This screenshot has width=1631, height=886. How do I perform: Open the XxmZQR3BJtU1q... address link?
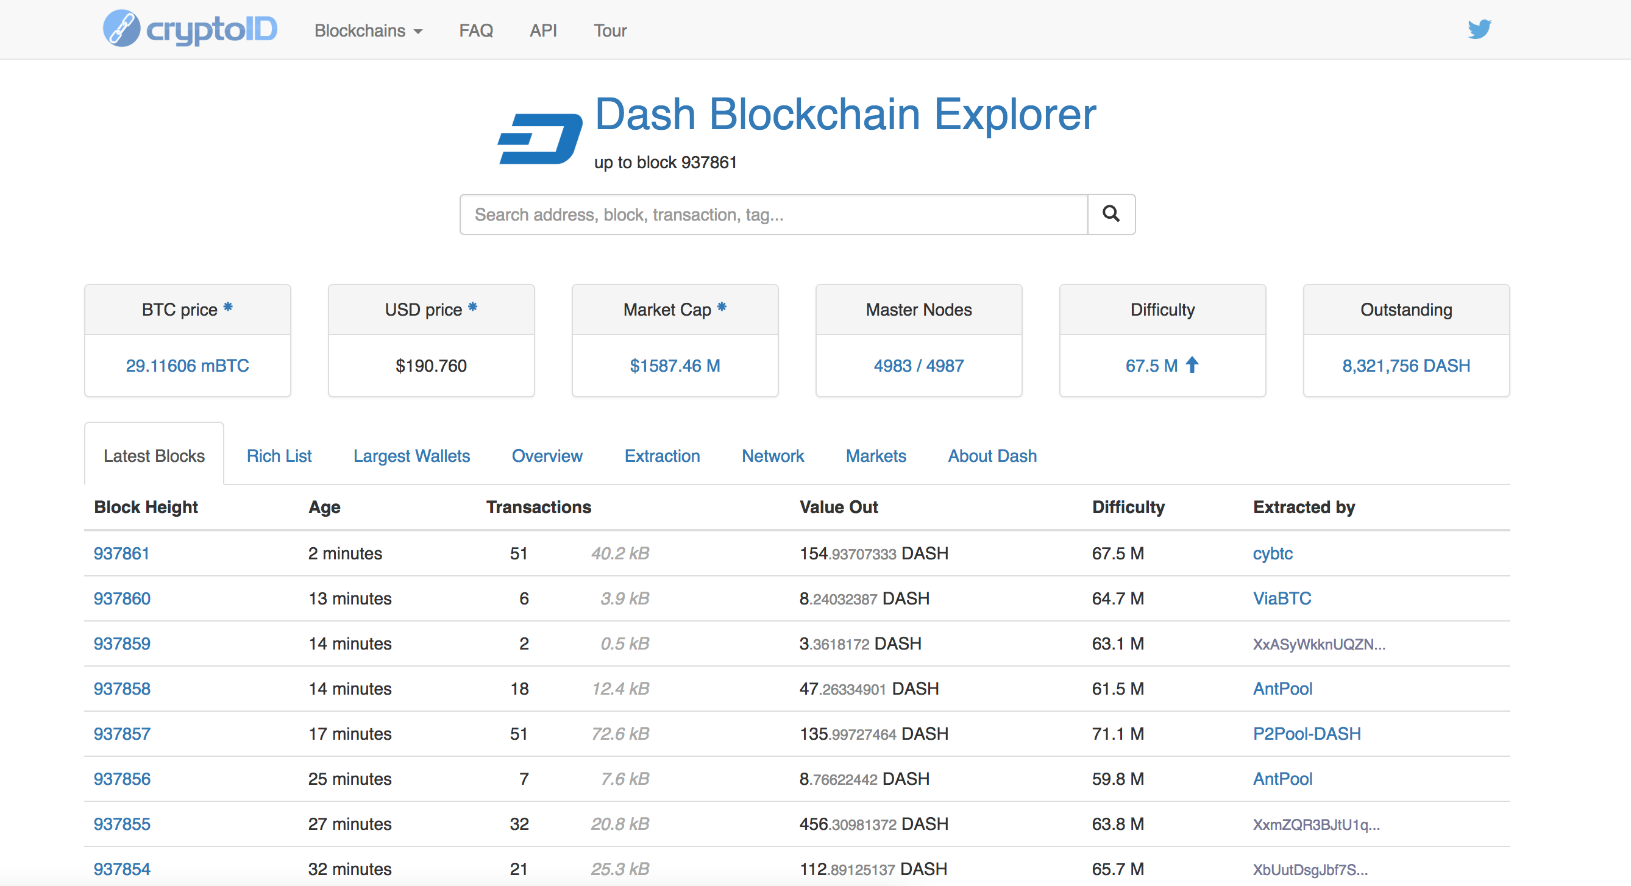(1317, 824)
